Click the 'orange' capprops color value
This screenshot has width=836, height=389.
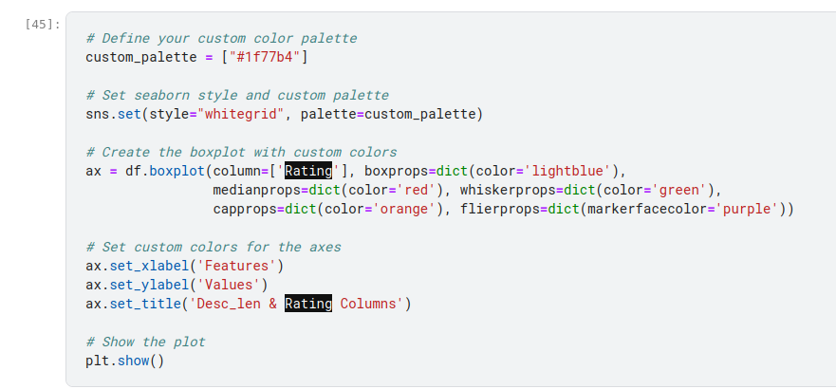point(404,209)
